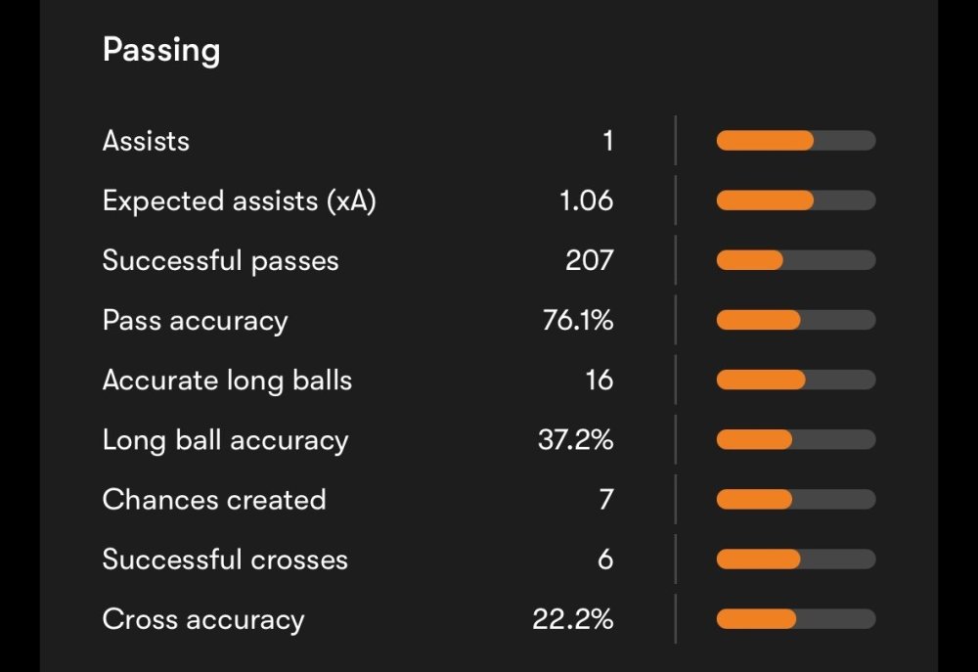This screenshot has height=672, width=978.
Task: Select the 207 successful passes value
Action: coord(589,261)
